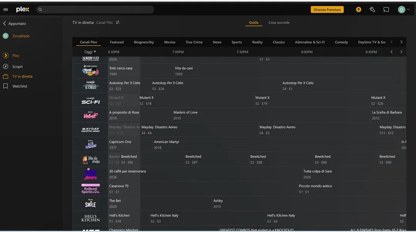Open Bollenti Spiriti & Co. channel logo
Viewport: 416px width, 232px height.
(91, 189)
